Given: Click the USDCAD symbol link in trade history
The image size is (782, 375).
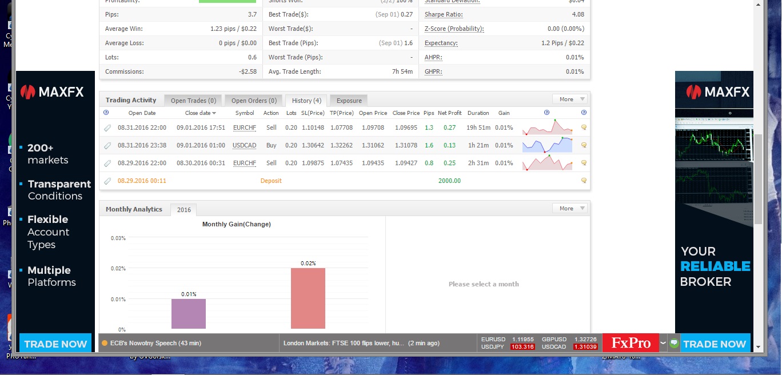Looking at the screenshot, I should (245, 146).
